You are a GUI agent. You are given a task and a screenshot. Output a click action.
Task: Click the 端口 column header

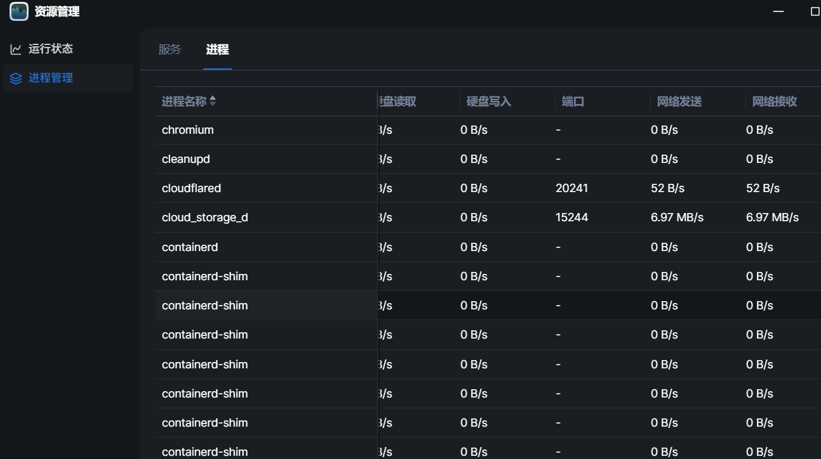(573, 101)
